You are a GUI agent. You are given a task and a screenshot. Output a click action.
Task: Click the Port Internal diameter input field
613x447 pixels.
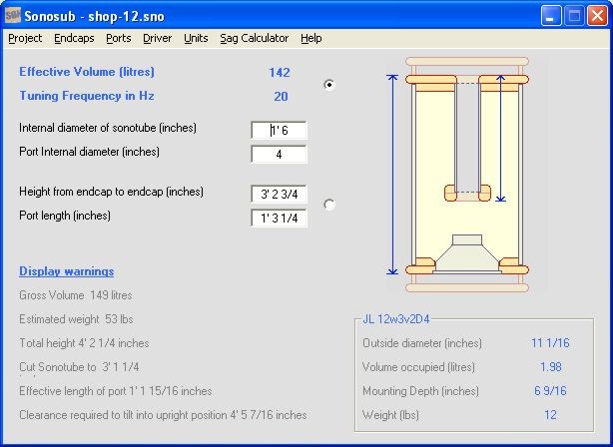(x=279, y=155)
